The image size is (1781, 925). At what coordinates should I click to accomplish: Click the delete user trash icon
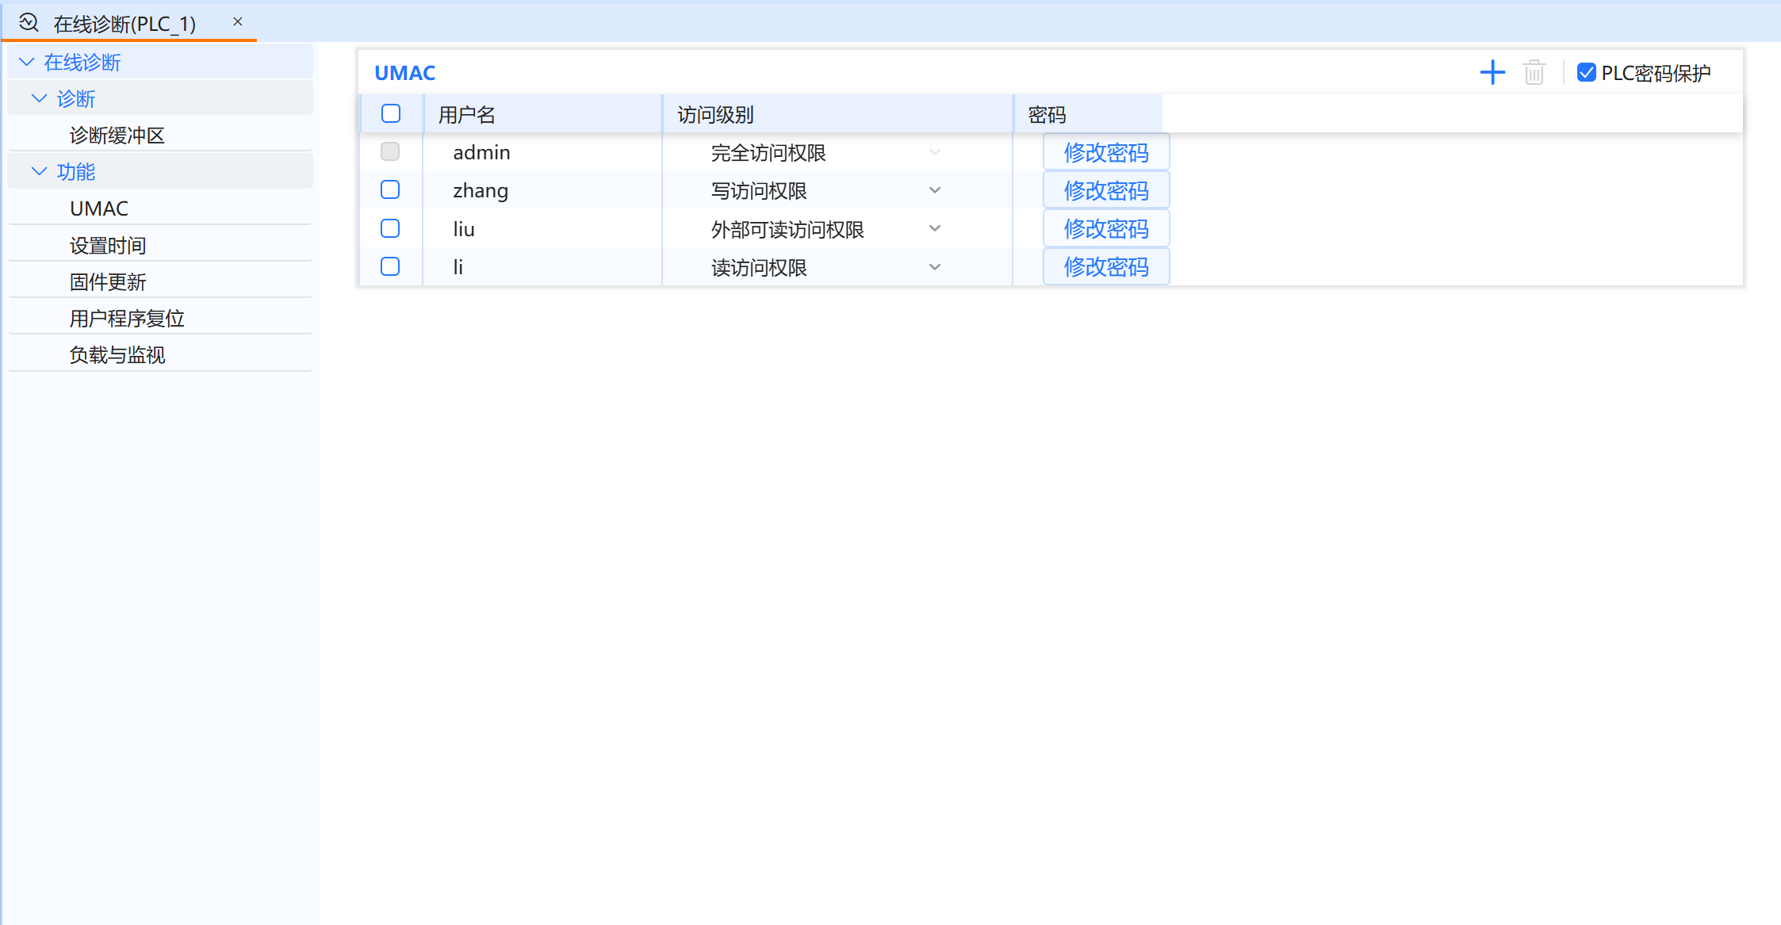(x=1534, y=73)
